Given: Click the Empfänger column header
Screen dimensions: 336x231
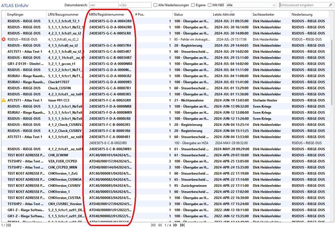Looking at the screenshot, I should pos(15,15).
